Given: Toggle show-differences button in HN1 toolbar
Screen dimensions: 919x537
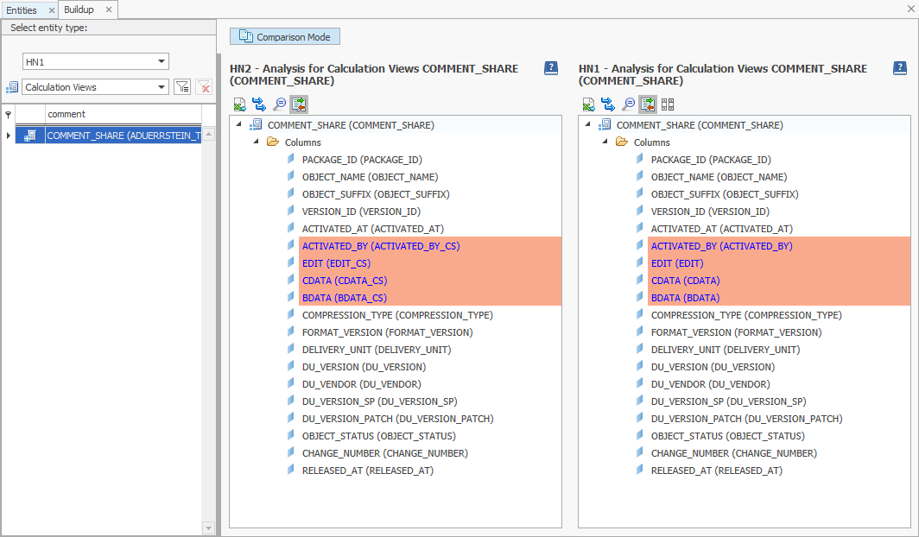Looking at the screenshot, I should pos(648,104).
